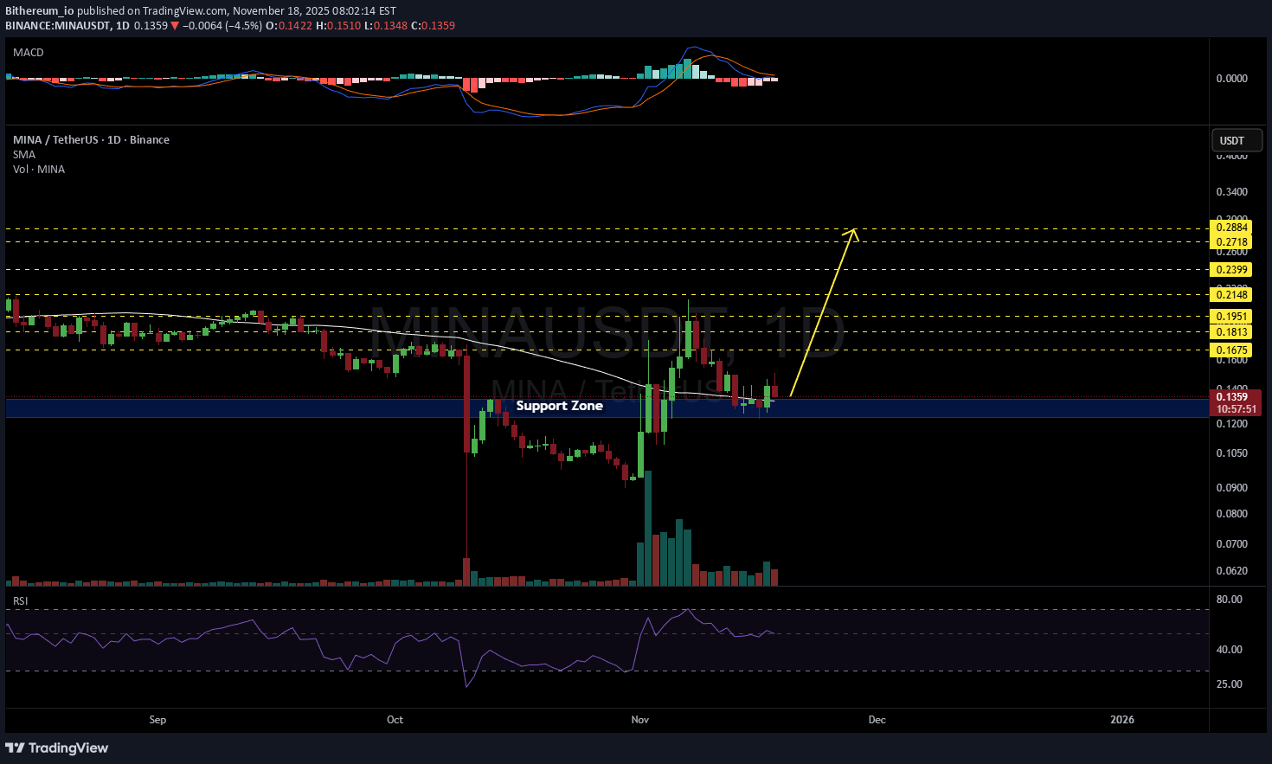Click the red 0.1359 current price label
Viewport: 1272px width, 764px height.
click(x=1231, y=397)
